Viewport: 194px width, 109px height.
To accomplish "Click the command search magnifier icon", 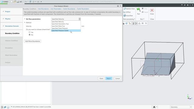I will [x=185, y=5].
